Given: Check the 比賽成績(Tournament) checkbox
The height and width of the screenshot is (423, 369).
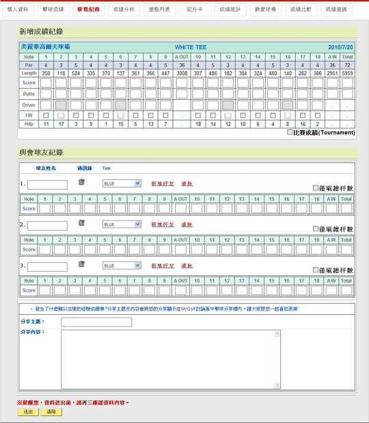Looking at the screenshot, I should [x=290, y=132].
